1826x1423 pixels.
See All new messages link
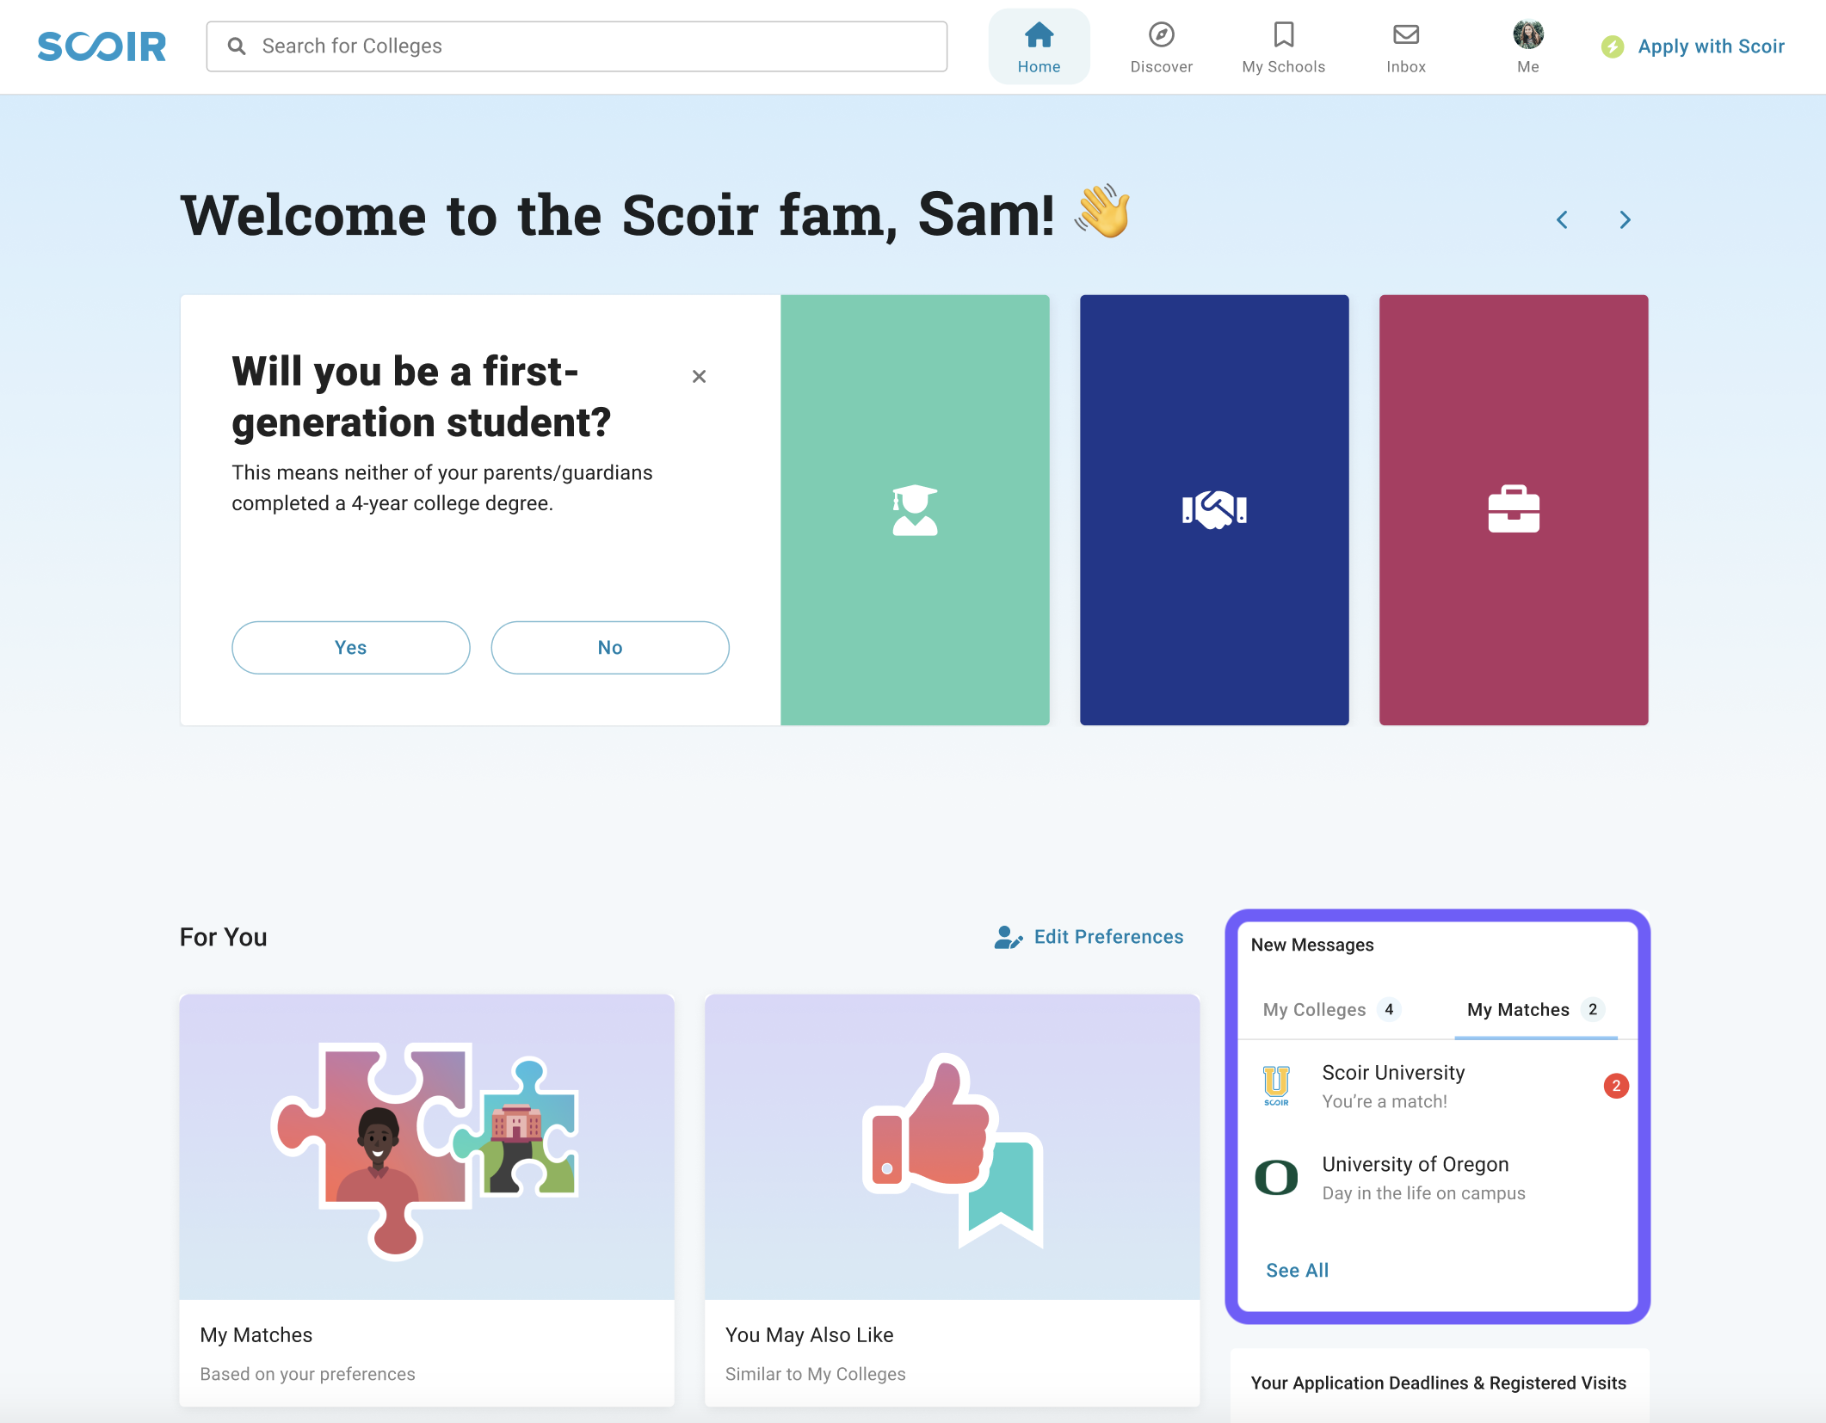point(1297,1269)
